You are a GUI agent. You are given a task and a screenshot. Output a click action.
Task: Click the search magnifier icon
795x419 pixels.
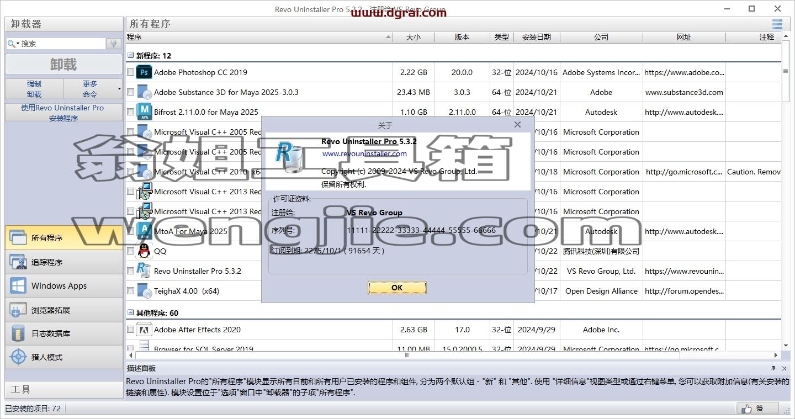tap(12, 44)
